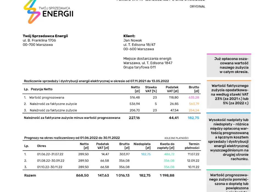Click netto value 206,70

click(135, 110)
